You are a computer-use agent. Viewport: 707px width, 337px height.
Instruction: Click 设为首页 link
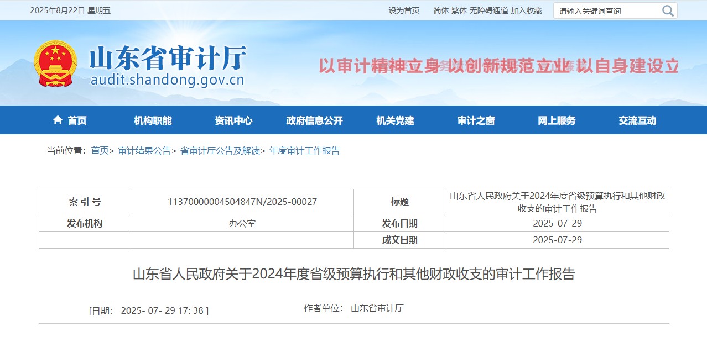coord(404,10)
